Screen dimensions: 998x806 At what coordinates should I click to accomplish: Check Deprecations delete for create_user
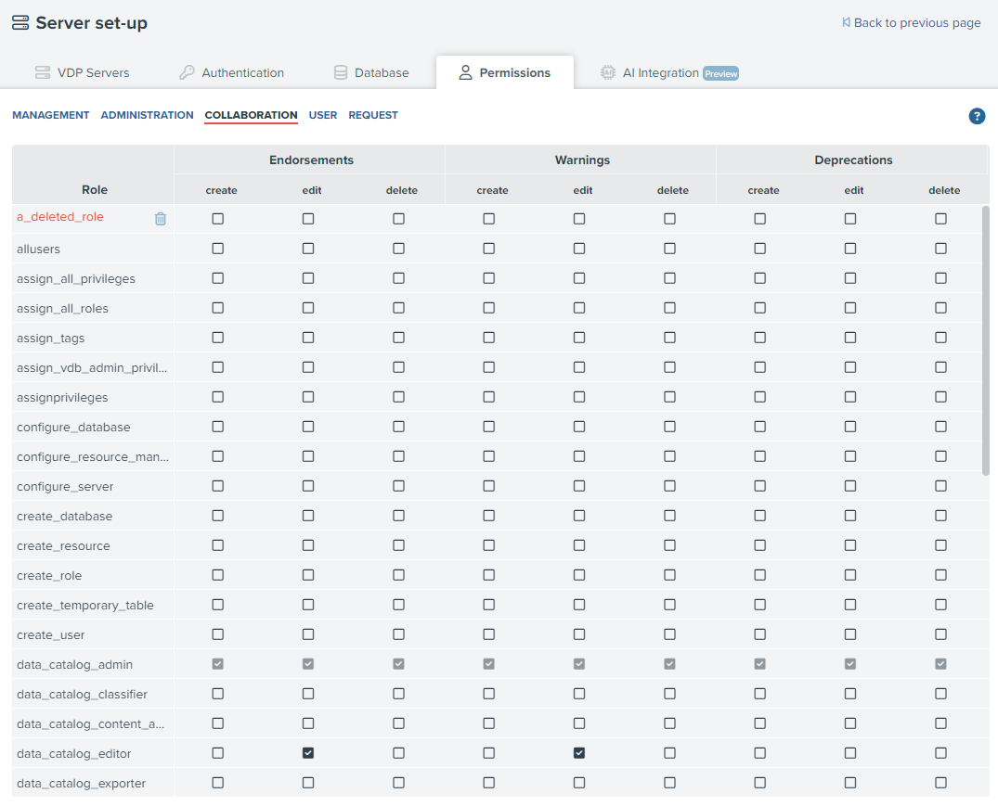[x=940, y=634]
